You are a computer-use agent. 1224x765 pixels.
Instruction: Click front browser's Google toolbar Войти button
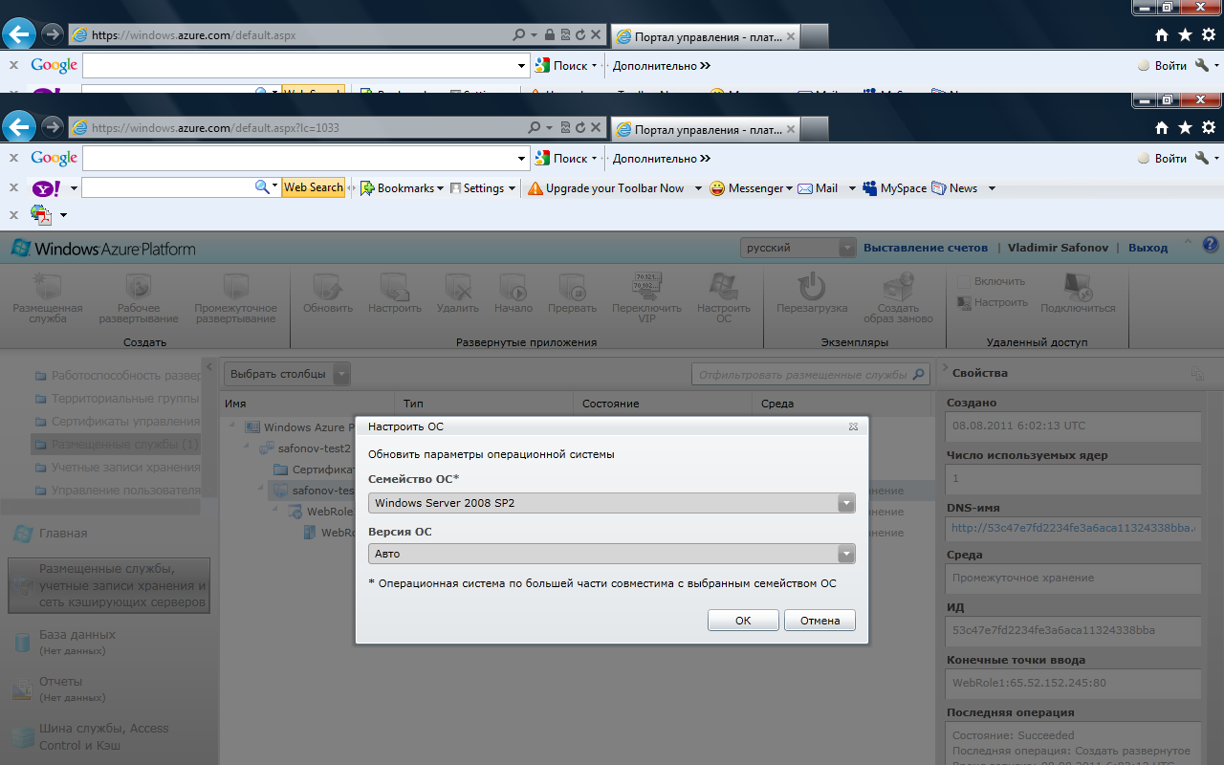pos(1163,158)
